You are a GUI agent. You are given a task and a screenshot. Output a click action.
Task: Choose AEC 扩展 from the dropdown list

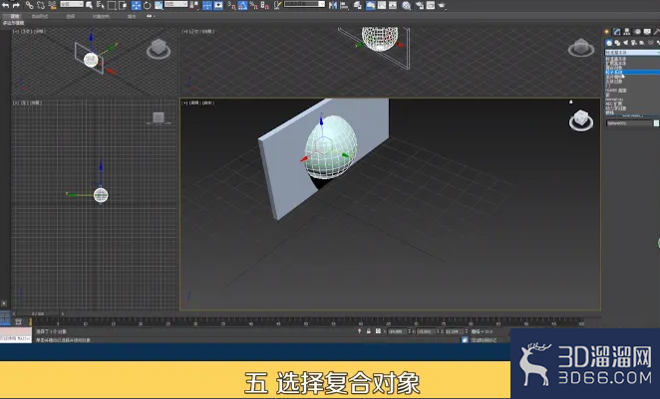tap(632, 103)
